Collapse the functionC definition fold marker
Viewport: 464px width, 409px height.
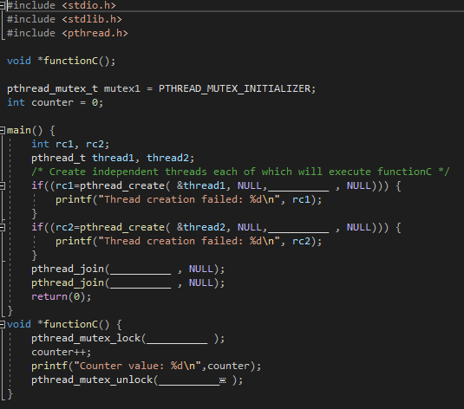2,324
